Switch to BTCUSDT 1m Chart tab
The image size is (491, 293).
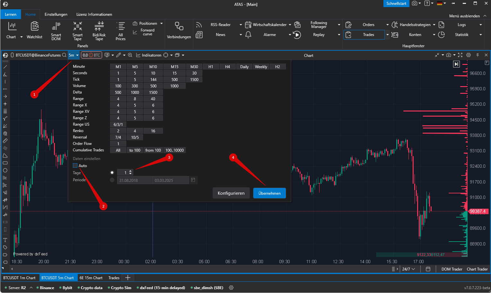[19, 278]
